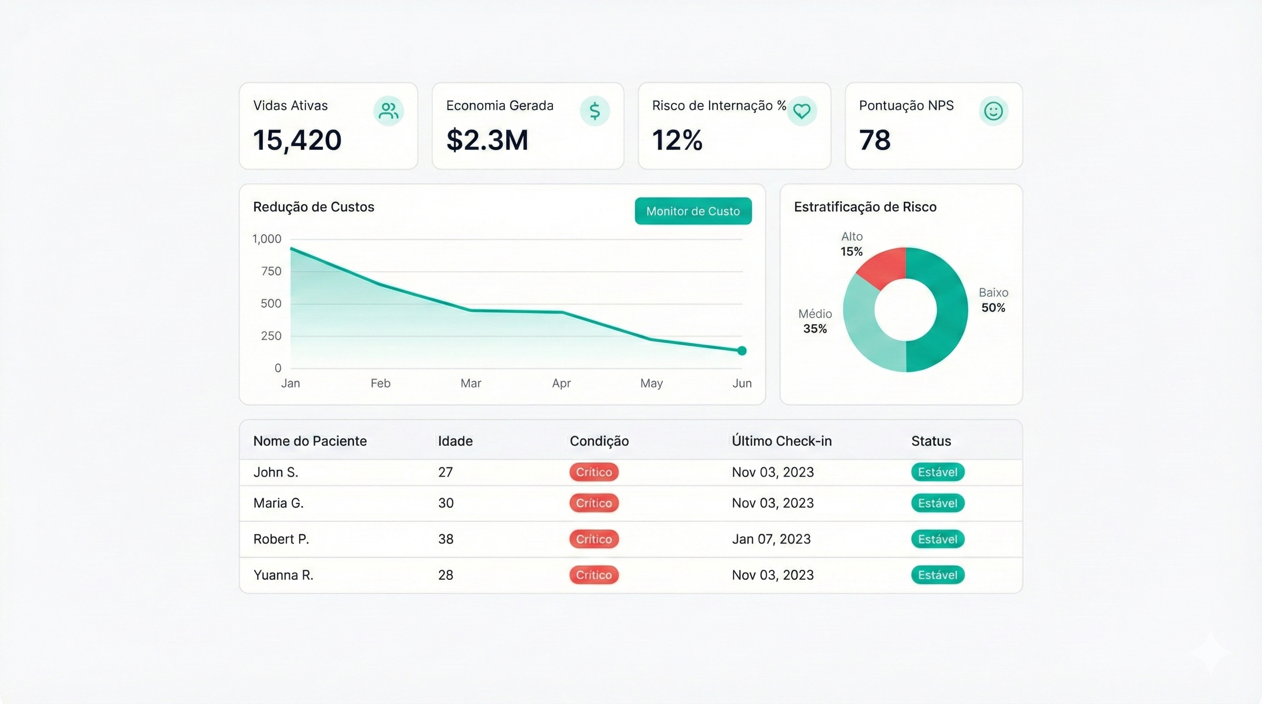Screen dimensions: 1262x704
Task: Click the heart icon on Risco de Internação
Action: tap(802, 111)
